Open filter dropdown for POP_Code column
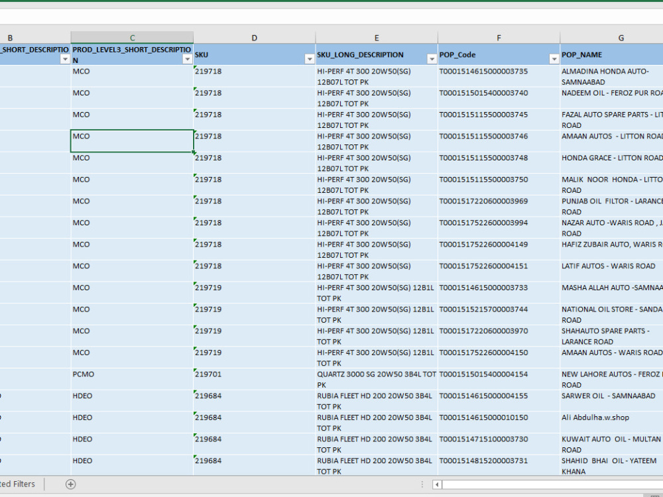Viewport: 663px width, 497px height. (554, 59)
